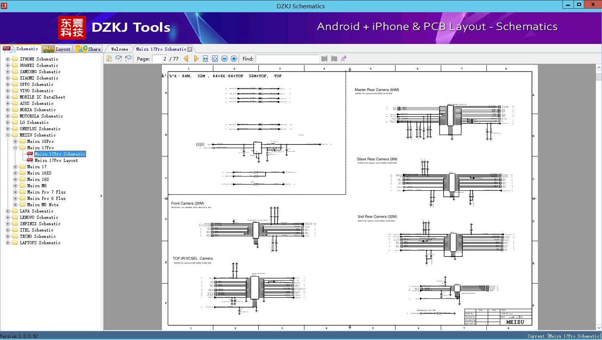Expand the HUAWEI Schematic tree node

coord(8,65)
